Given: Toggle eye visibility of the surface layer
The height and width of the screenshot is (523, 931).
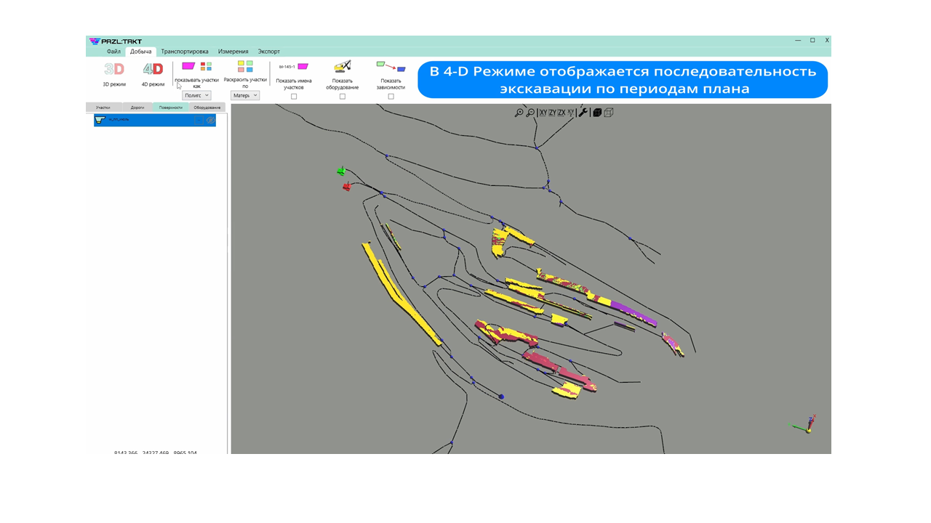Looking at the screenshot, I should [x=211, y=121].
